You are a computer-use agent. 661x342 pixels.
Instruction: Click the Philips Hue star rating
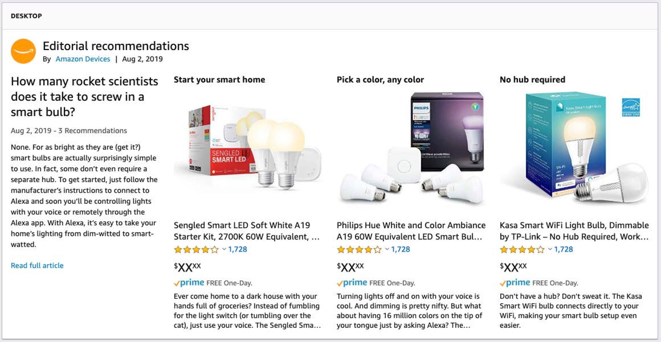click(359, 250)
